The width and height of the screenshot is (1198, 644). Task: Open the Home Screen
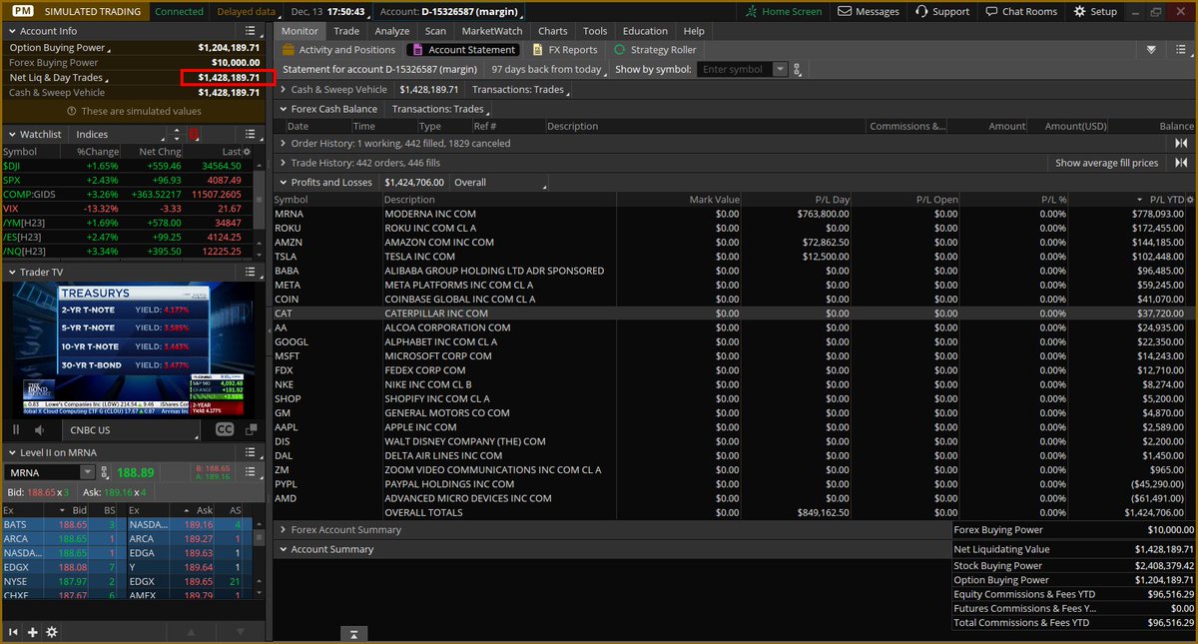(785, 11)
